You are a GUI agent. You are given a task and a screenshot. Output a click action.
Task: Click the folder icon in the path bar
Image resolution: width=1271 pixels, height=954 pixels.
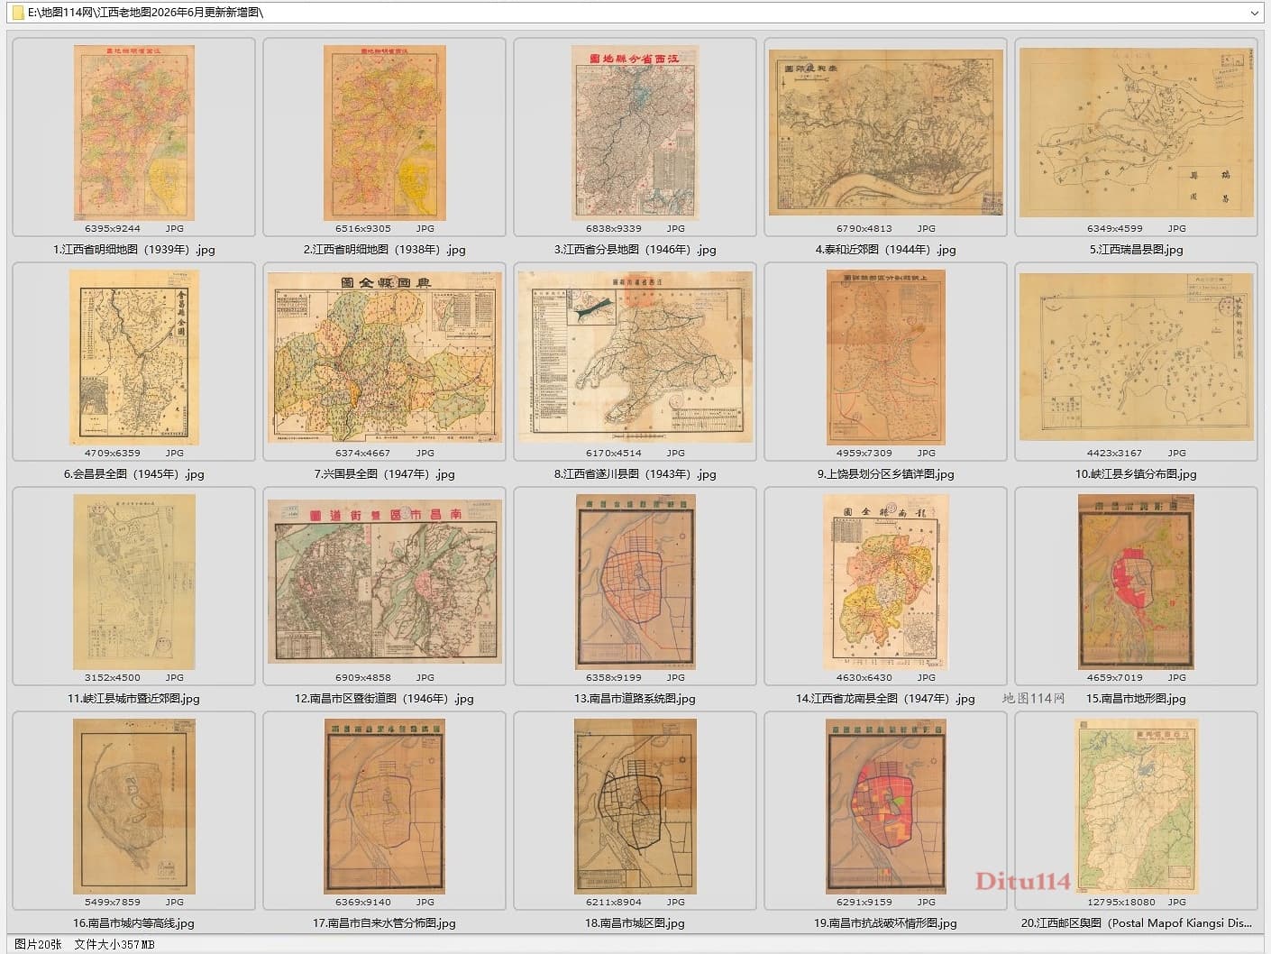(18, 13)
